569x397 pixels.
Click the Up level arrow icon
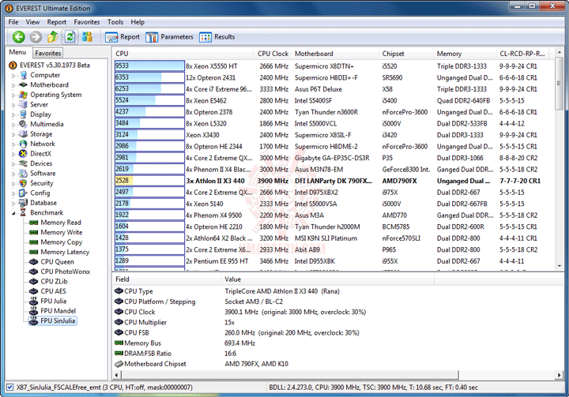tap(53, 36)
